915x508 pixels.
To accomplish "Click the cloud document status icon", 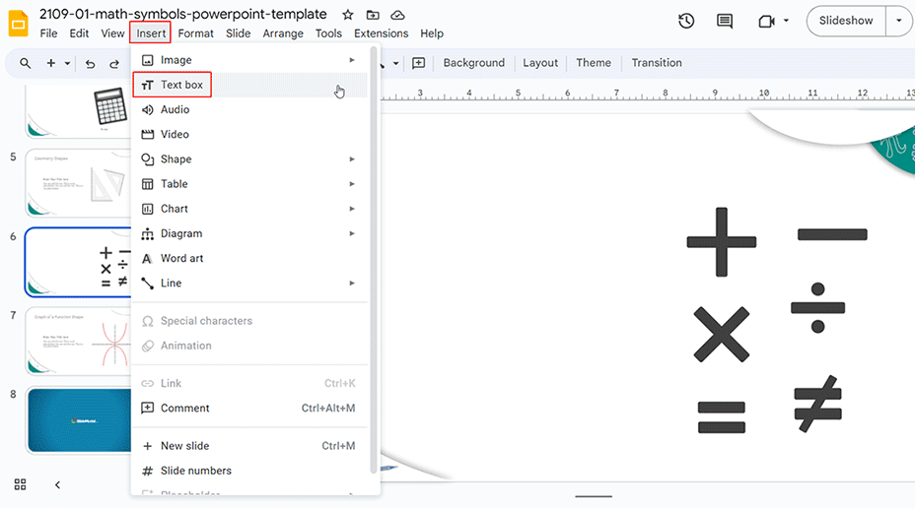I will pos(397,15).
